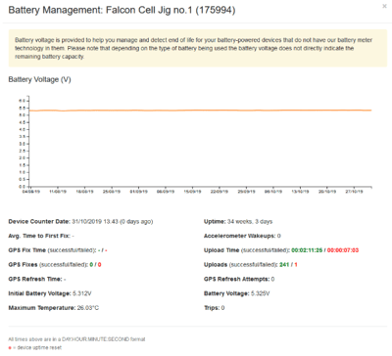Click the GPS Fixes label
The image size is (392, 356).
[x=23, y=265]
